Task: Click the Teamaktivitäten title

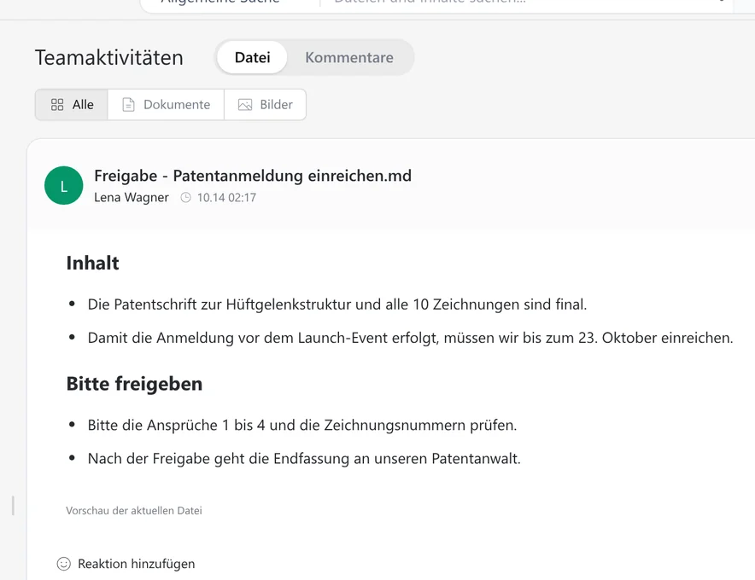Action: (x=109, y=58)
